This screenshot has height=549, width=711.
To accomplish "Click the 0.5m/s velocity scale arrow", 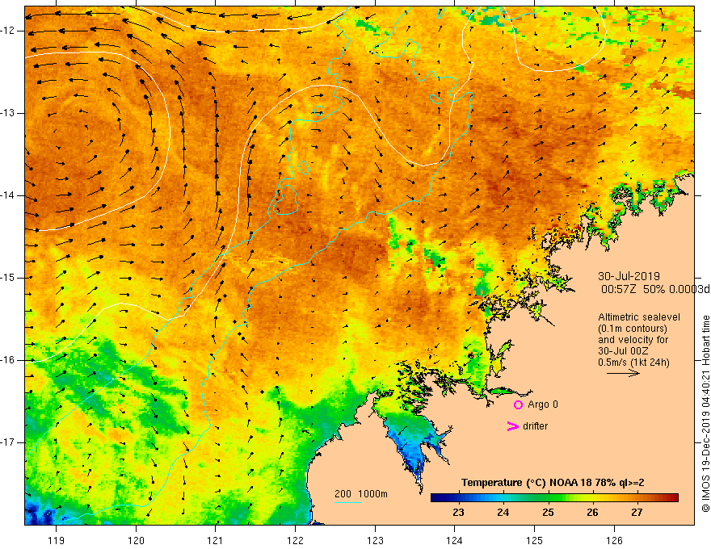I will click(623, 373).
